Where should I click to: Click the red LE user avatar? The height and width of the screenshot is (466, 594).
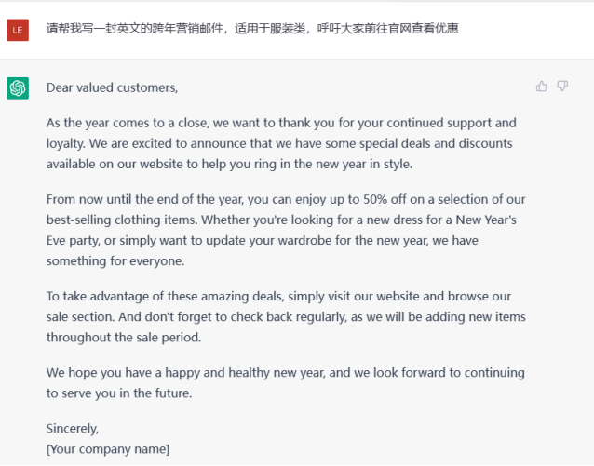click(x=18, y=30)
